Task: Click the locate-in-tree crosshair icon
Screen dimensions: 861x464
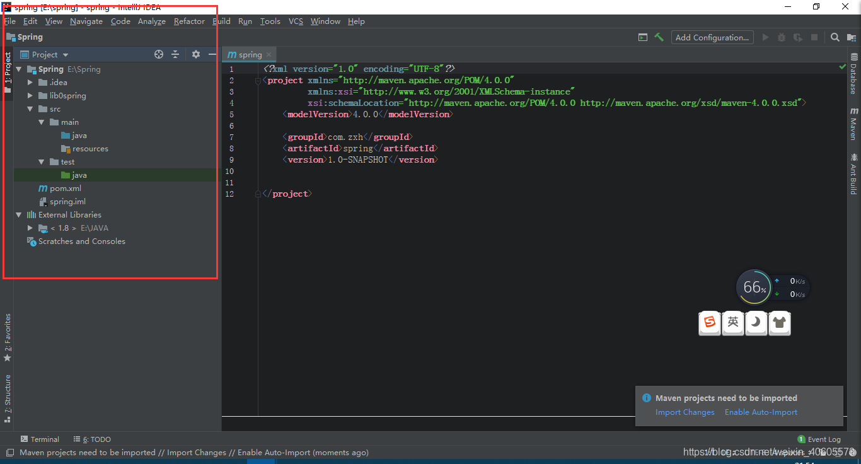Action: pyautogui.click(x=159, y=55)
